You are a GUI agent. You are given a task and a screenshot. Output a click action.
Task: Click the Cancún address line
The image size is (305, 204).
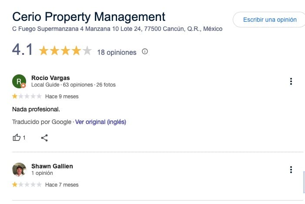coord(117,29)
